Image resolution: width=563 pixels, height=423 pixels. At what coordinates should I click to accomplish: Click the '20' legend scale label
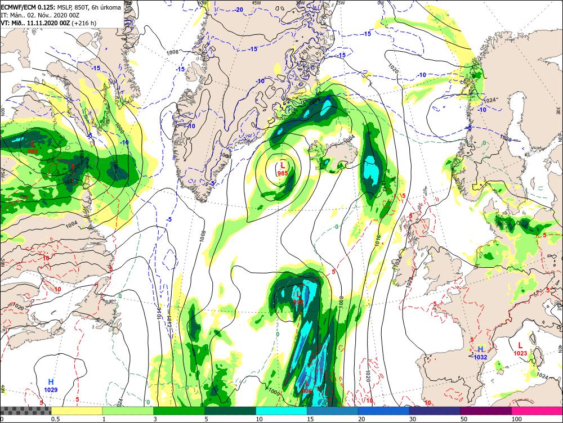pyautogui.click(x=361, y=419)
